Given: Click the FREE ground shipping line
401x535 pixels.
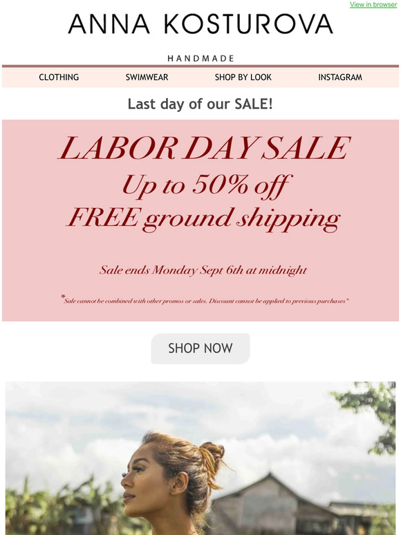Looking at the screenshot, I should pos(203,218).
